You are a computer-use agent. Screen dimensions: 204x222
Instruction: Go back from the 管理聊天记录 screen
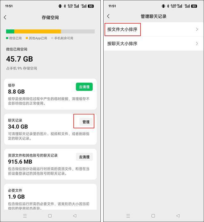coord(108,16)
